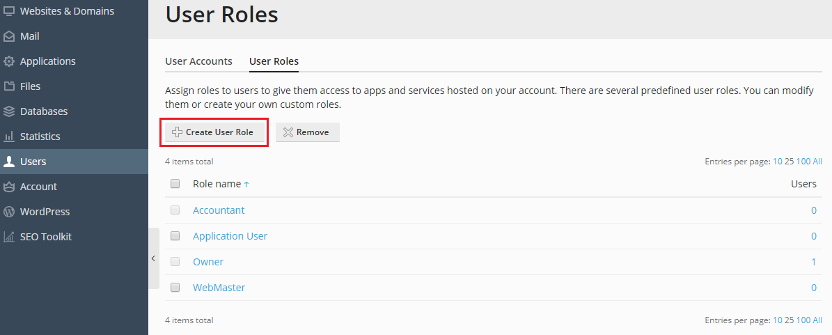Switch to the User Accounts tab
This screenshot has width=832, height=335.
coord(198,61)
